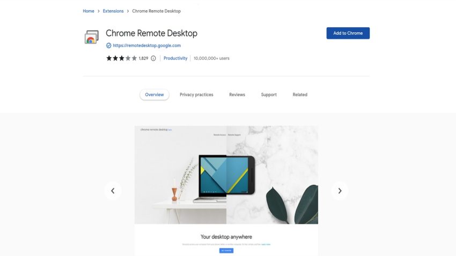Follow the remotedesktop.google.com link
456x256 pixels.
(146, 46)
